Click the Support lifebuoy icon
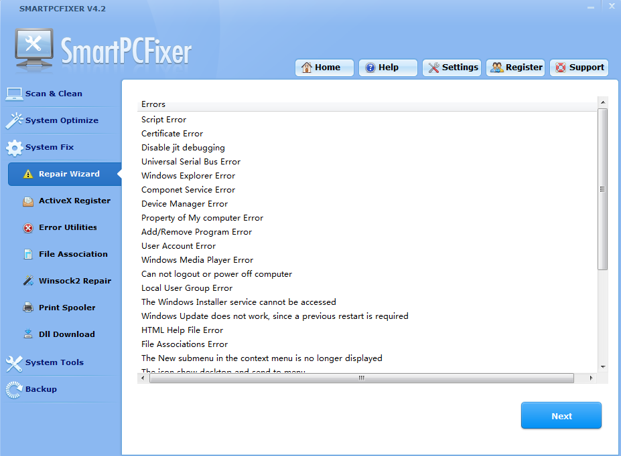Screen dimensions: 621x456 coord(561,68)
